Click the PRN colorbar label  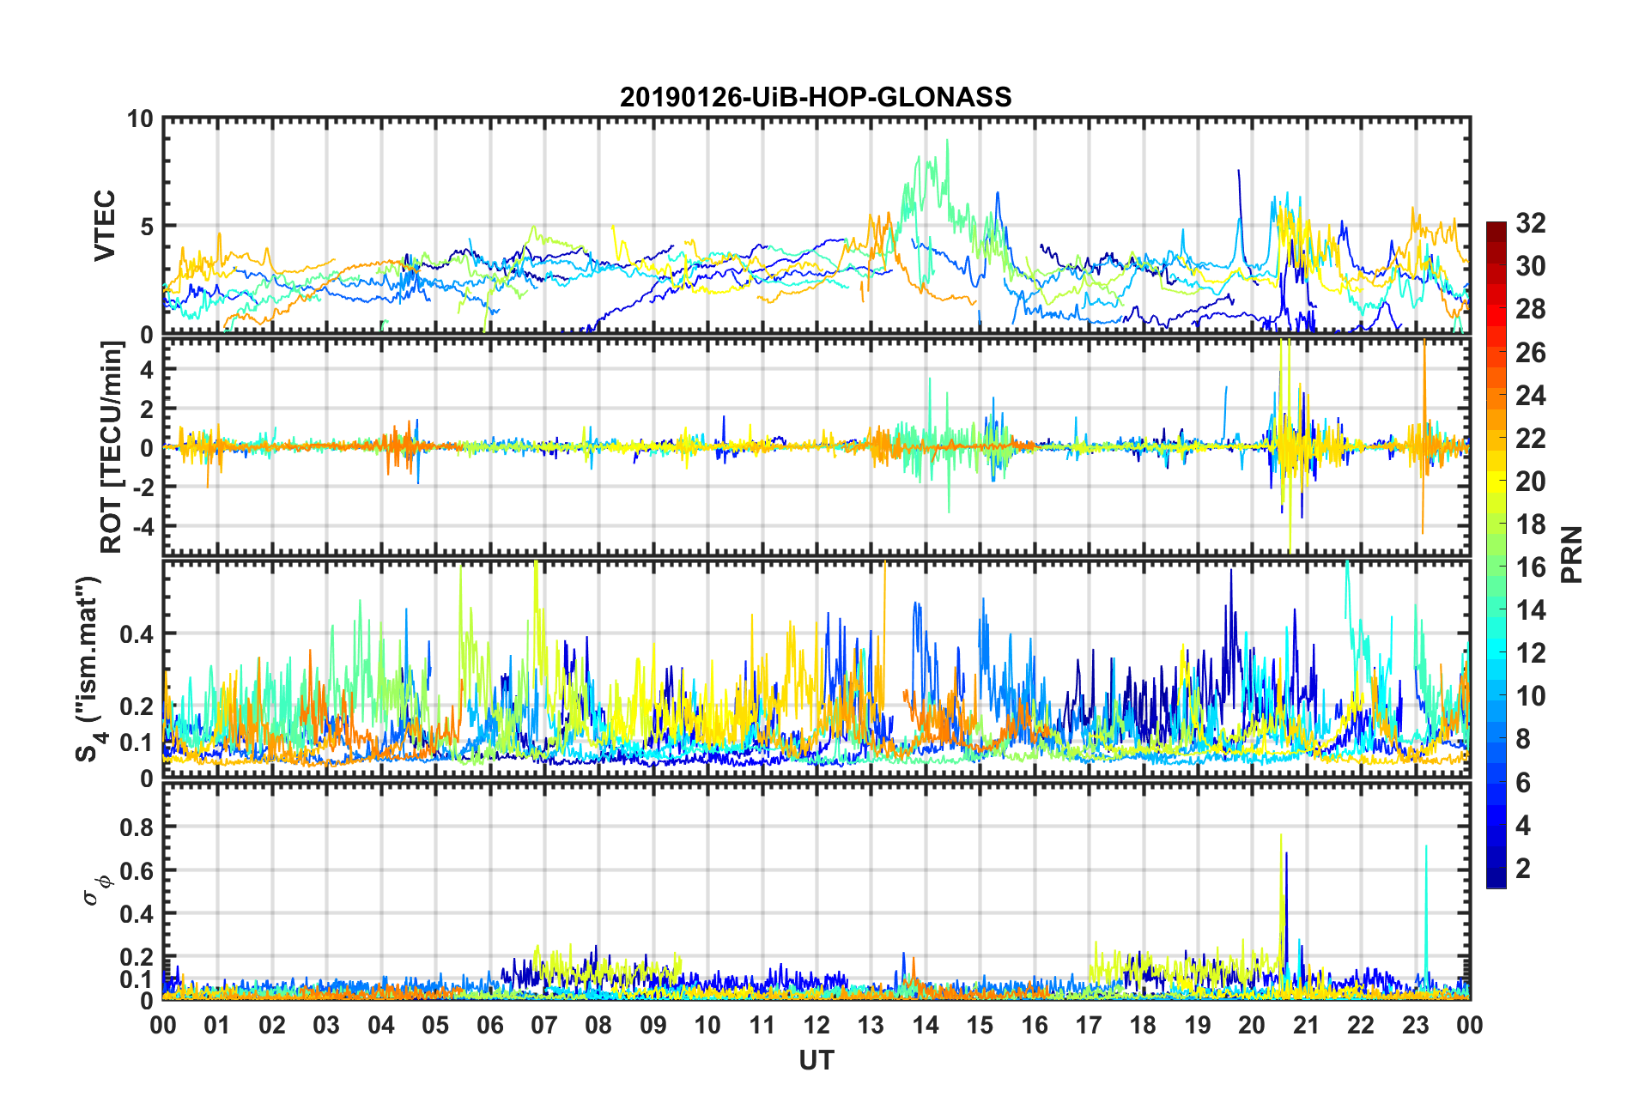(x=1572, y=554)
